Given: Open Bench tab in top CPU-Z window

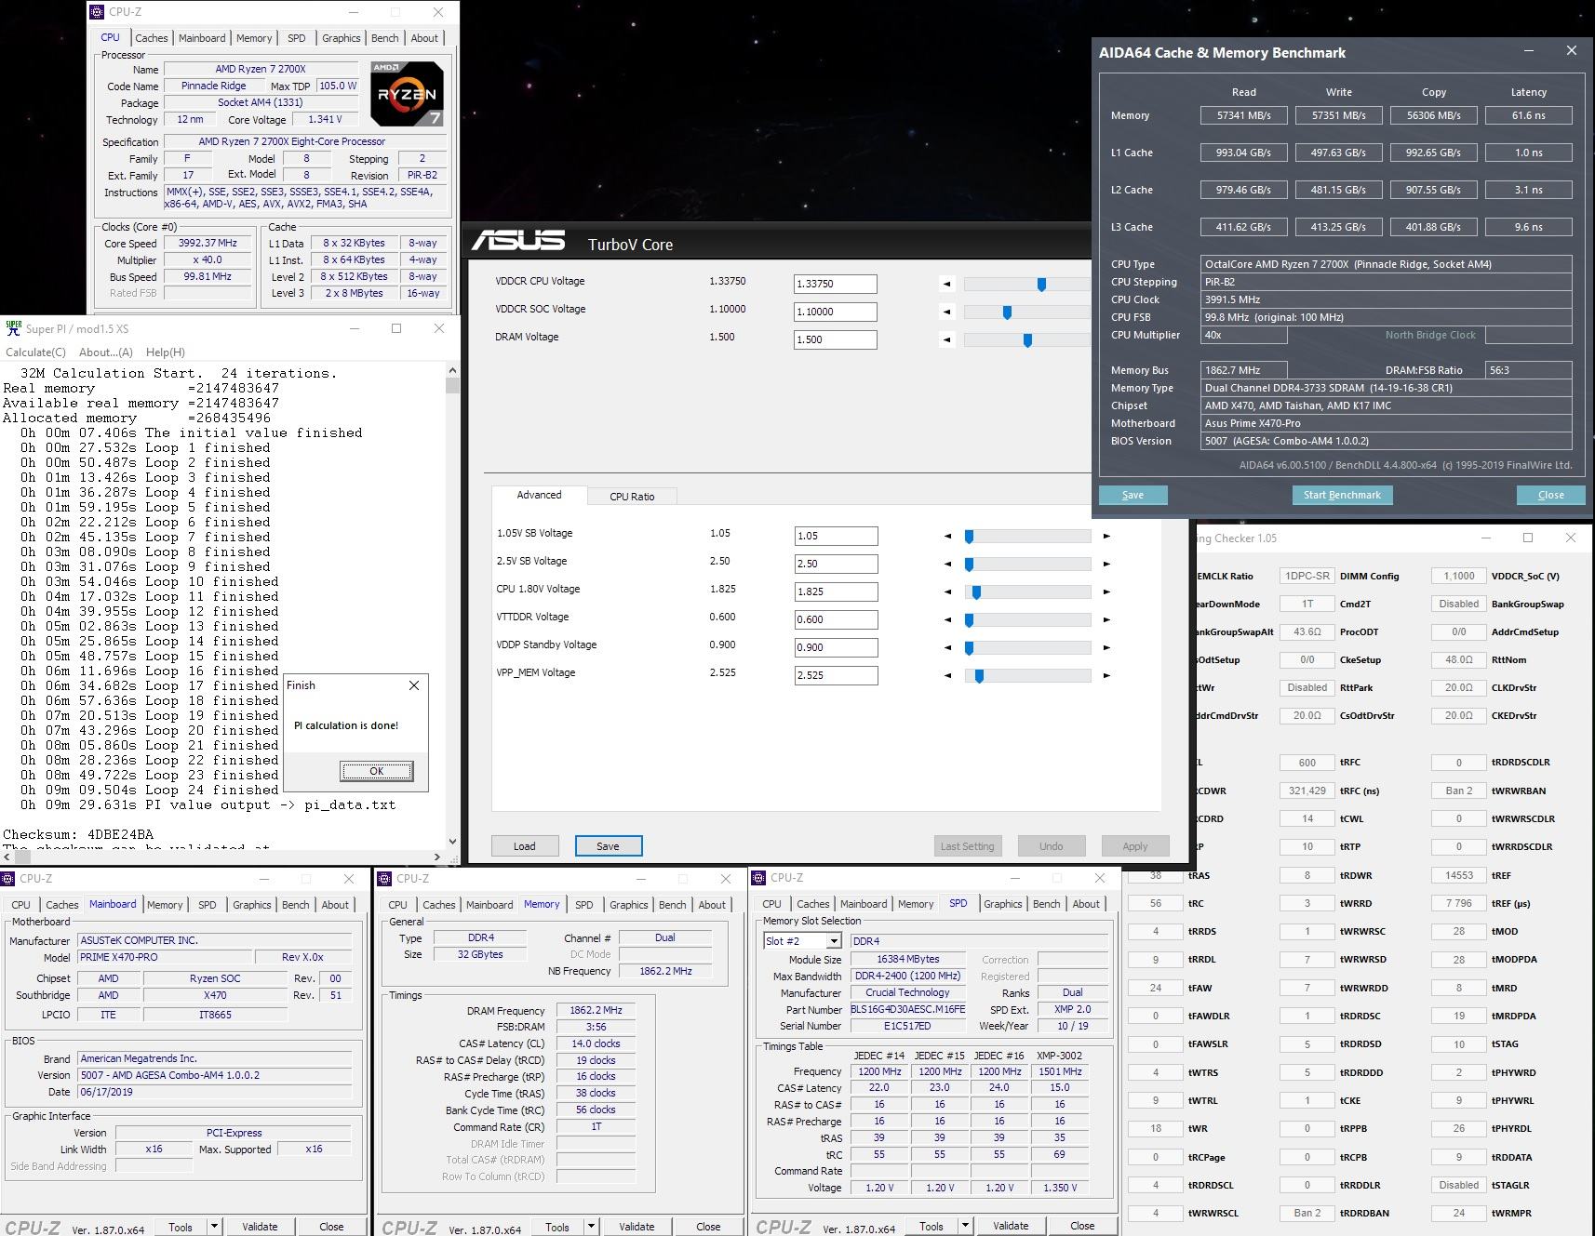Looking at the screenshot, I should tap(384, 38).
